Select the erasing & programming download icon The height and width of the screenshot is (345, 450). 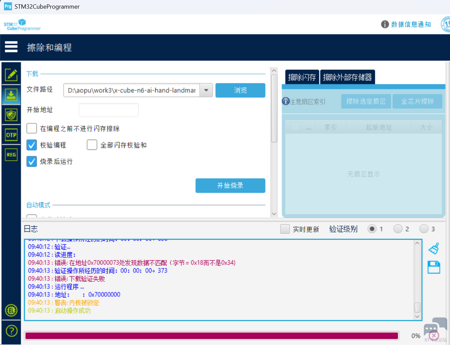pos(11,95)
